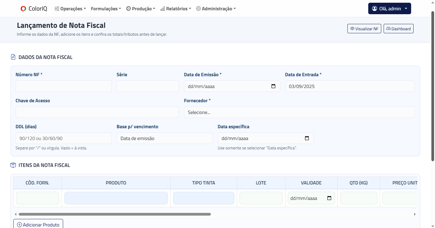Open calendar picker in the Validade cell
This screenshot has height=228, width=435.
(x=329, y=198)
